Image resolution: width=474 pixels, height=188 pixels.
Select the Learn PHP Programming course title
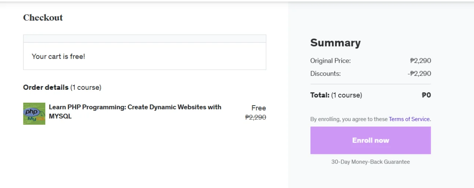point(135,112)
